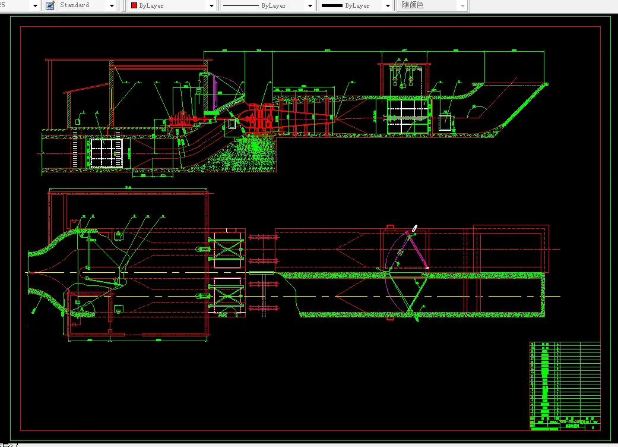Image resolution: width=618 pixels, height=447 pixels.
Task: Click the red ByLayer color swatch
Action: [x=134, y=5]
